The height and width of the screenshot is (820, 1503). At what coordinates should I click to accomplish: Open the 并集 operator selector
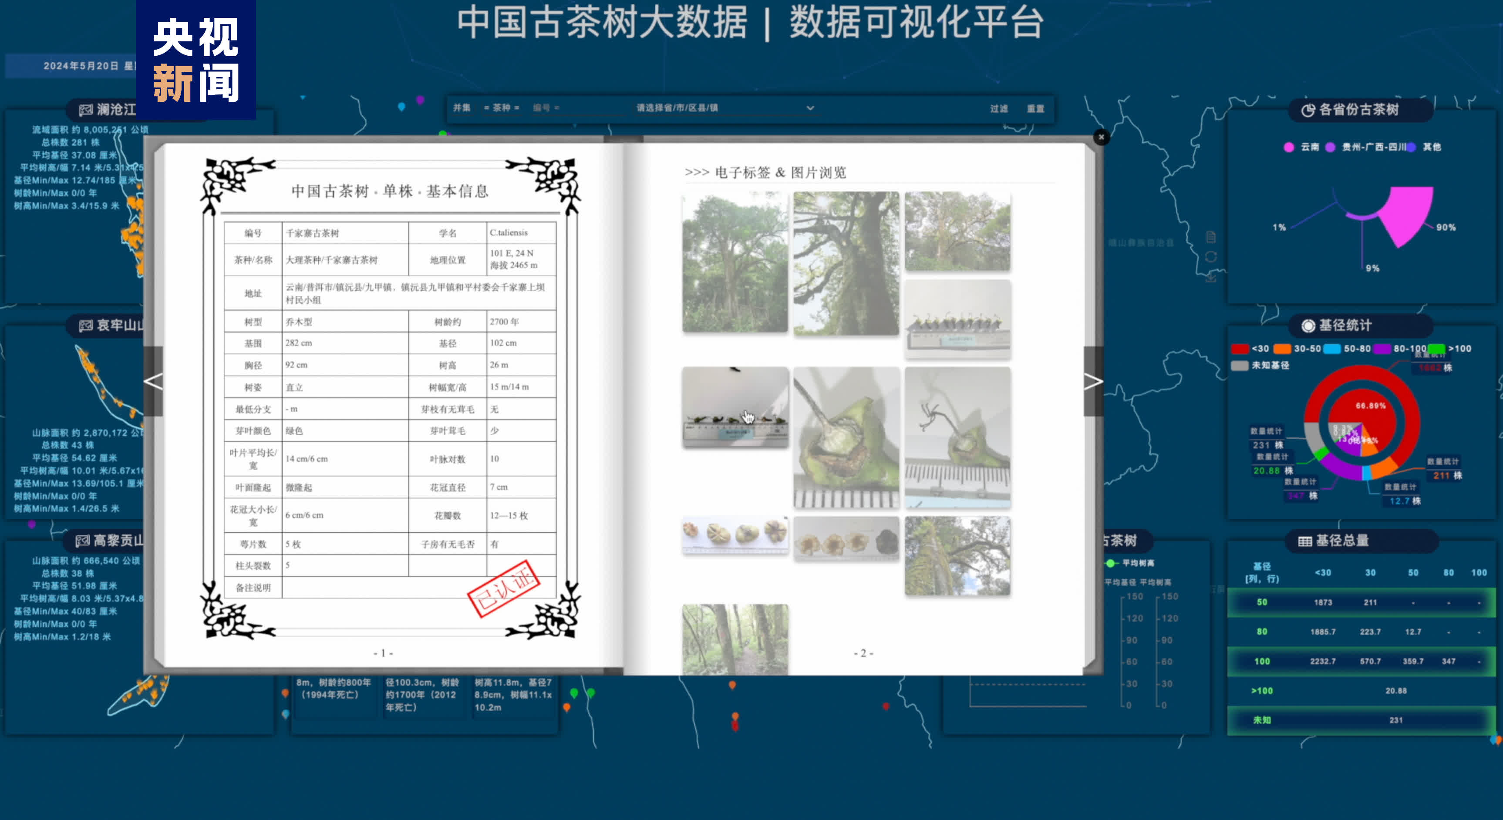coord(462,108)
